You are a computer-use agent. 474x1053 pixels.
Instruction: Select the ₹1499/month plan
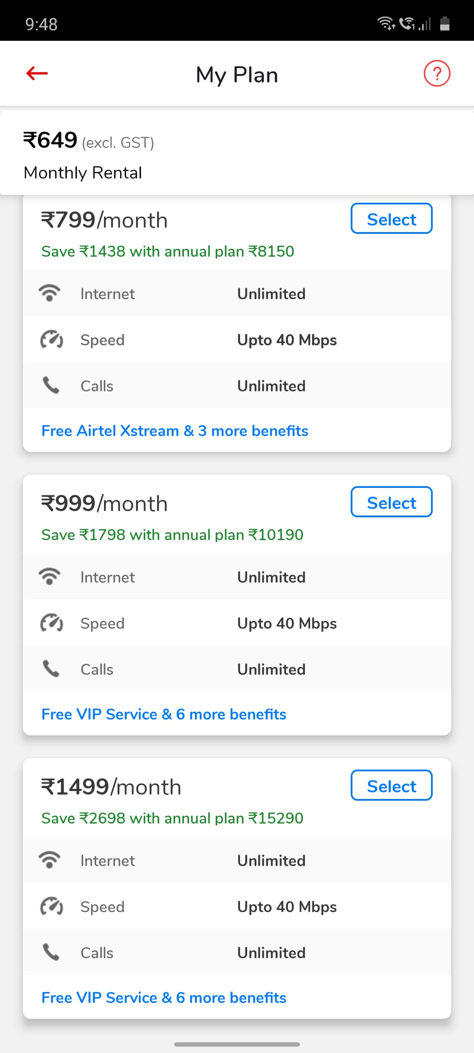(391, 785)
